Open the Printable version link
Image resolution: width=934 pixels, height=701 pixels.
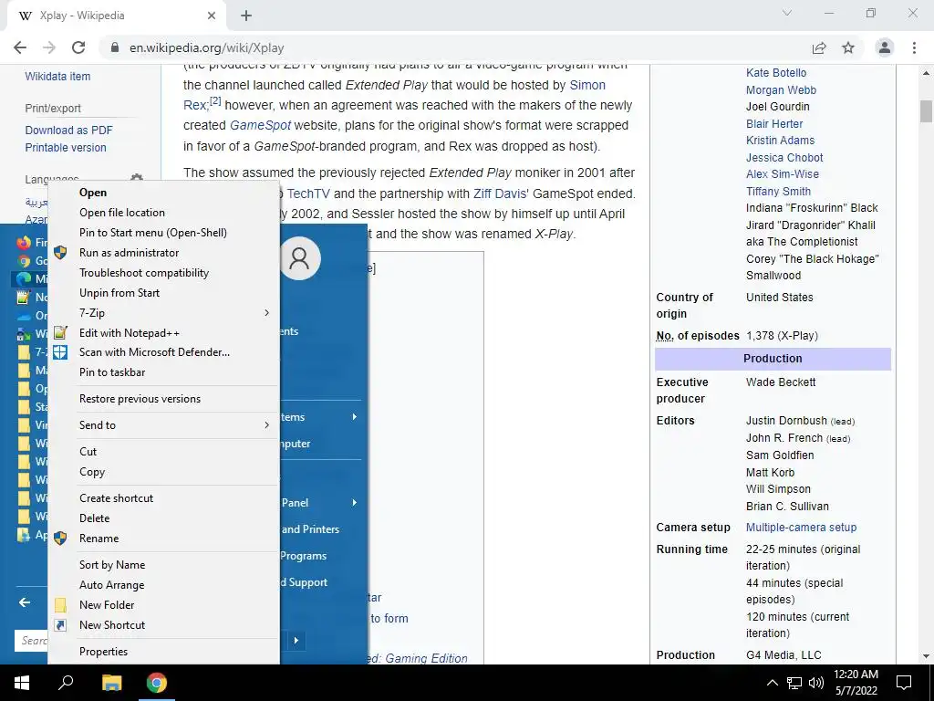(x=66, y=147)
